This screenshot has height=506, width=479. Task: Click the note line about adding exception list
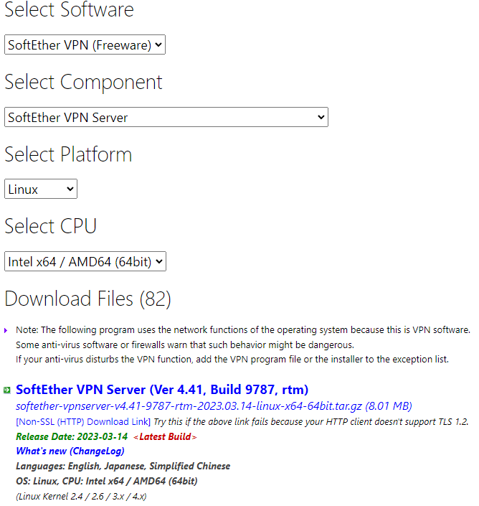(232, 360)
